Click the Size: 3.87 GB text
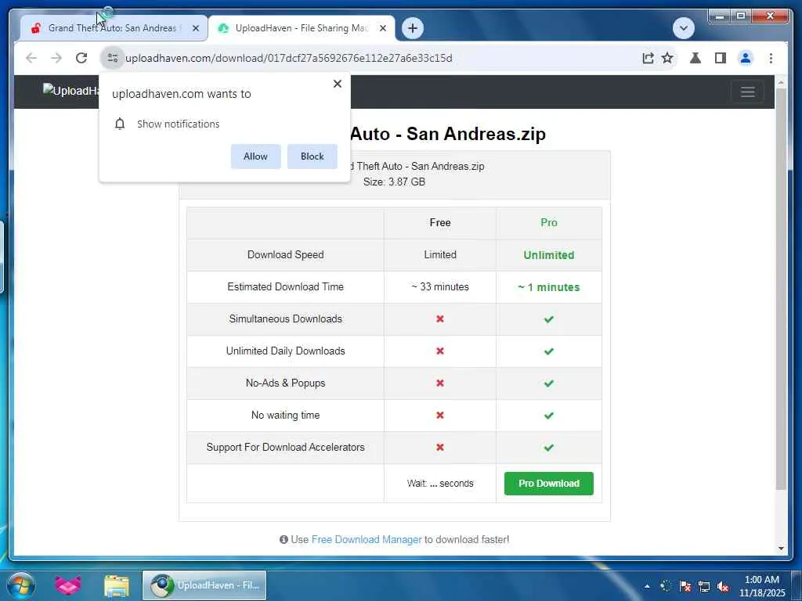This screenshot has width=802, height=601. pyautogui.click(x=394, y=182)
